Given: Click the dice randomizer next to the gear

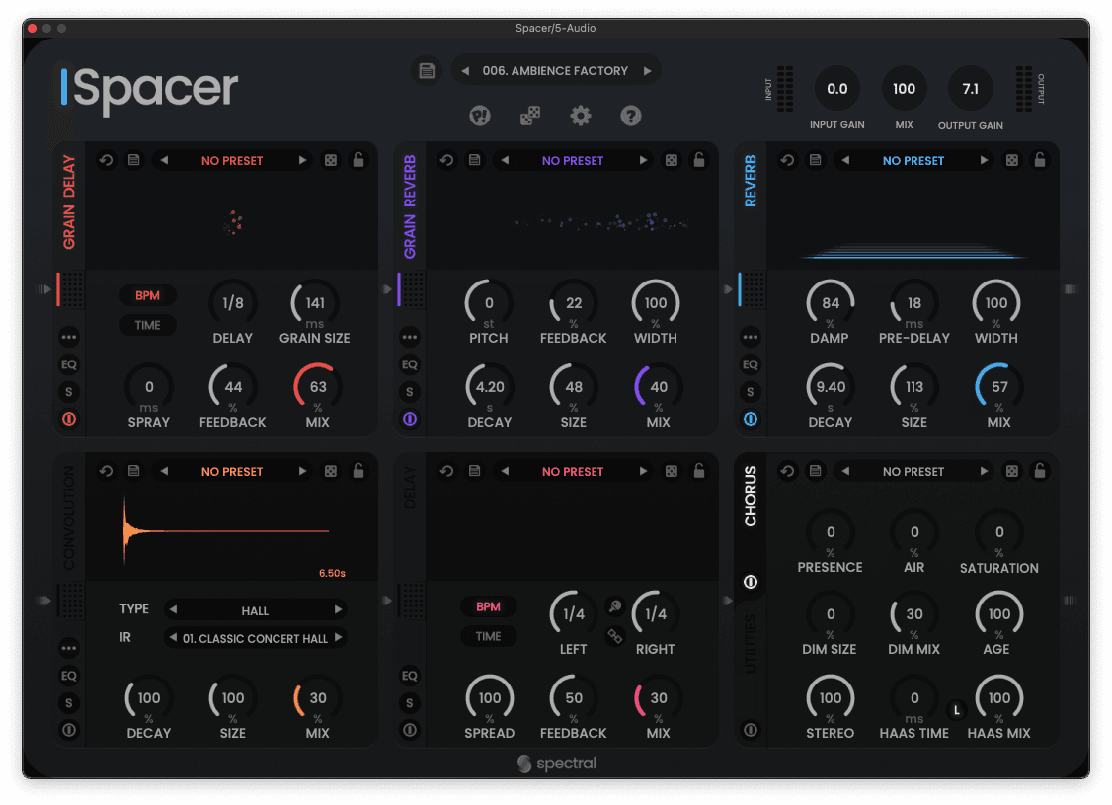Looking at the screenshot, I should pos(530,116).
